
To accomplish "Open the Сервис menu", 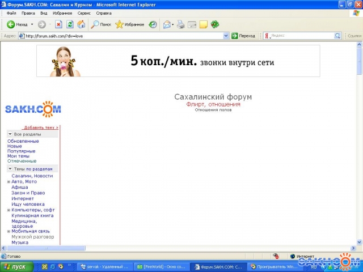I will (84, 12).
